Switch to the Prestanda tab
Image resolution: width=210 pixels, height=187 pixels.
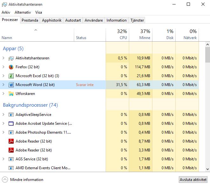[30, 20]
